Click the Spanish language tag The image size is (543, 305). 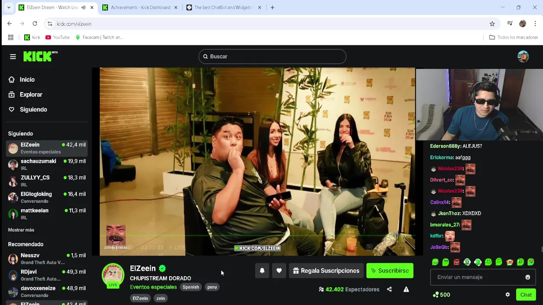coord(191,287)
